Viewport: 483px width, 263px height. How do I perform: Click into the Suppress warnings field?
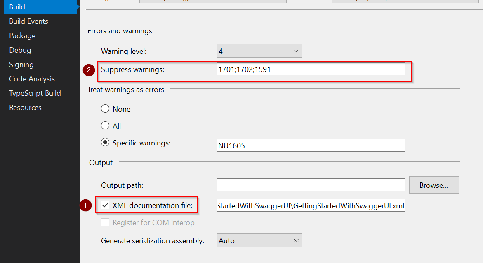click(x=311, y=69)
